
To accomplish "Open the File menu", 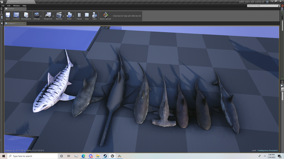I will click(3, 6).
